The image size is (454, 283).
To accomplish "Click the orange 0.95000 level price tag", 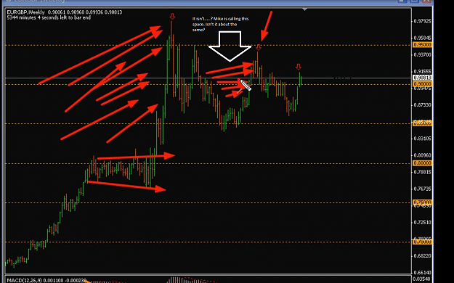I will 423,44.
